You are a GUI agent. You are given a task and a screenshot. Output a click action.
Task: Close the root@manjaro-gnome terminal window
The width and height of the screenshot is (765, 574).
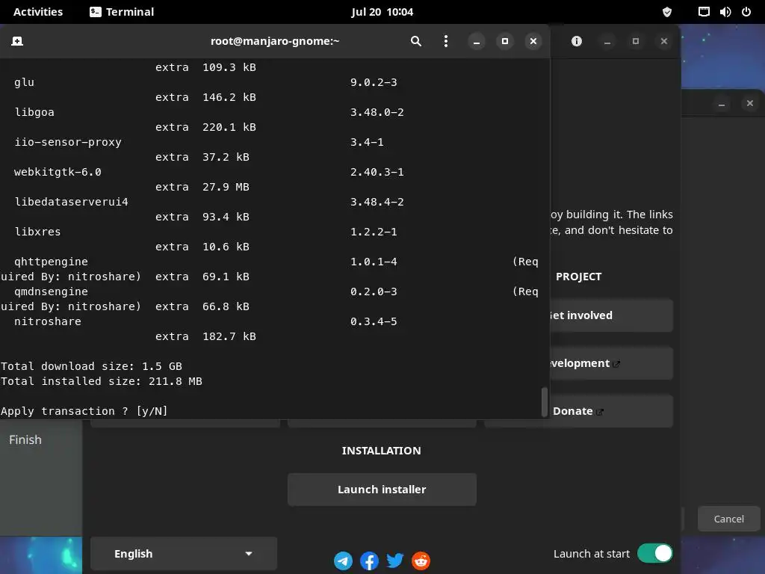533,42
